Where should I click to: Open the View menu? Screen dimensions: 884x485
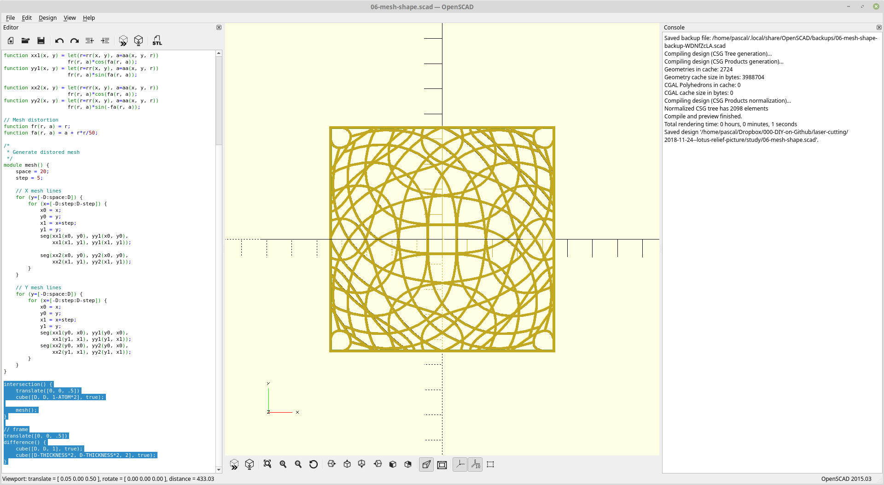coord(70,18)
